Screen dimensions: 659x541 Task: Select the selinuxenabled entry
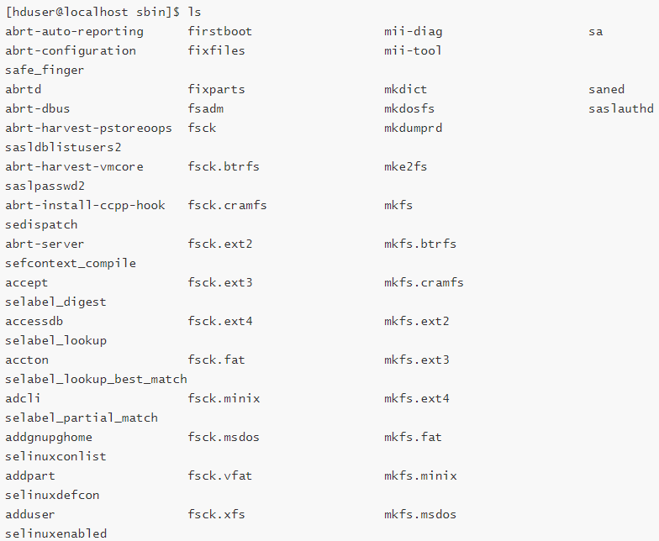(x=55, y=534)
